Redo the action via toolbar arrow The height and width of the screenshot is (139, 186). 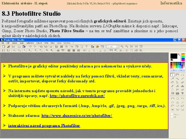[x=35, y=47]
